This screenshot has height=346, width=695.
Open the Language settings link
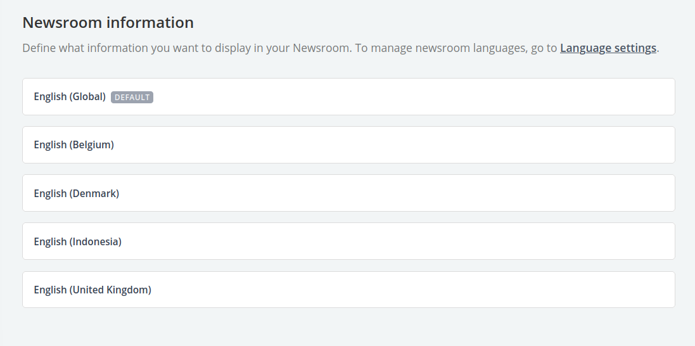pos(608,48)
